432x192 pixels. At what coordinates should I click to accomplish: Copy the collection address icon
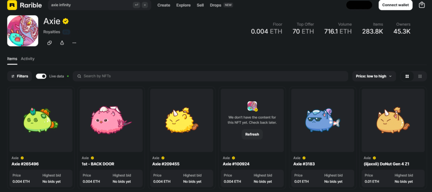pyautogui.click(x=50, y=43)
